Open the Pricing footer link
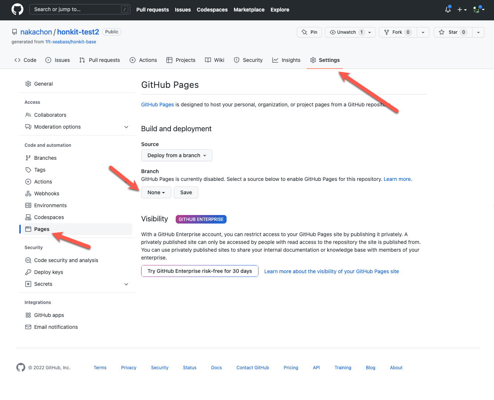This screenshot has height=400, width=494. coord(291,368)
